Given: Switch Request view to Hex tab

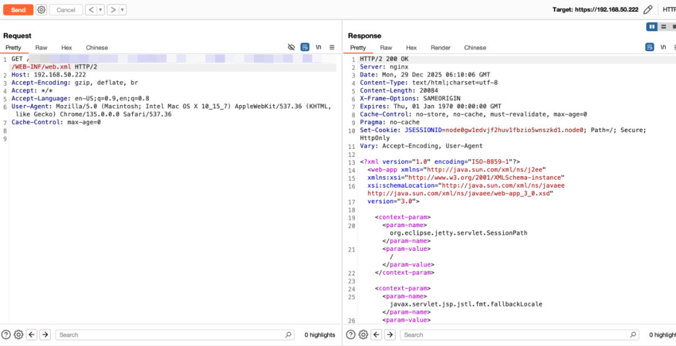Looking at the screenshot, I should 66,48.
